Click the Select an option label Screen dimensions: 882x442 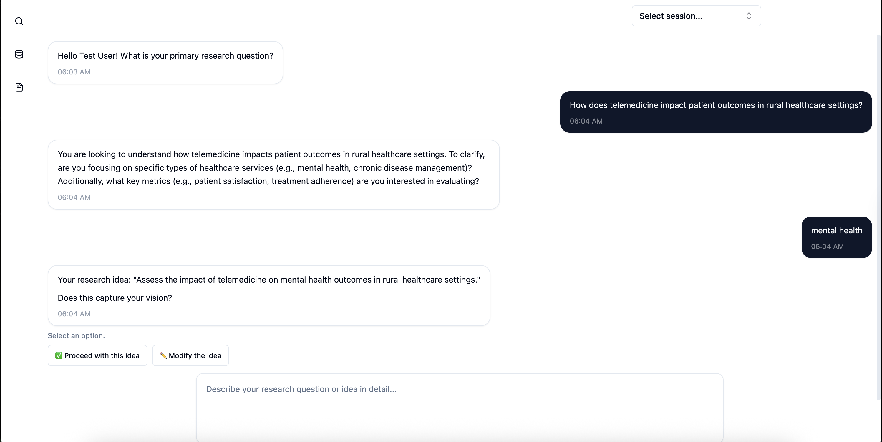pyautogui.click(x=76, y=335)
